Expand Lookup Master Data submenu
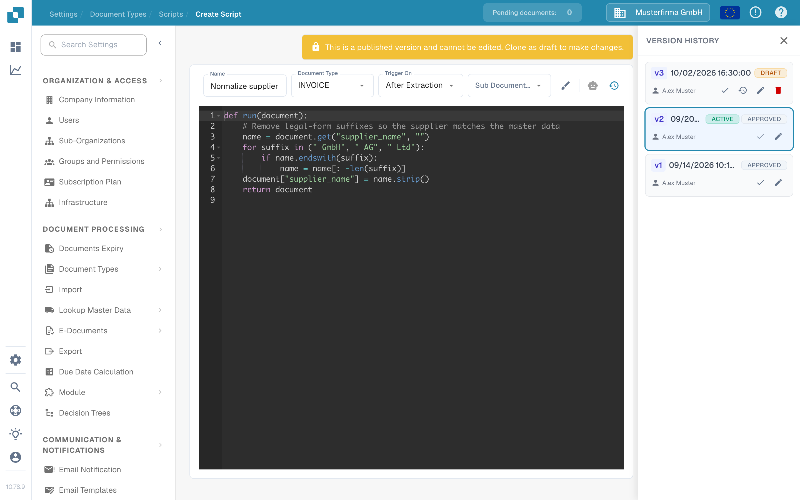The image size is (800, 500). point(160,310)
